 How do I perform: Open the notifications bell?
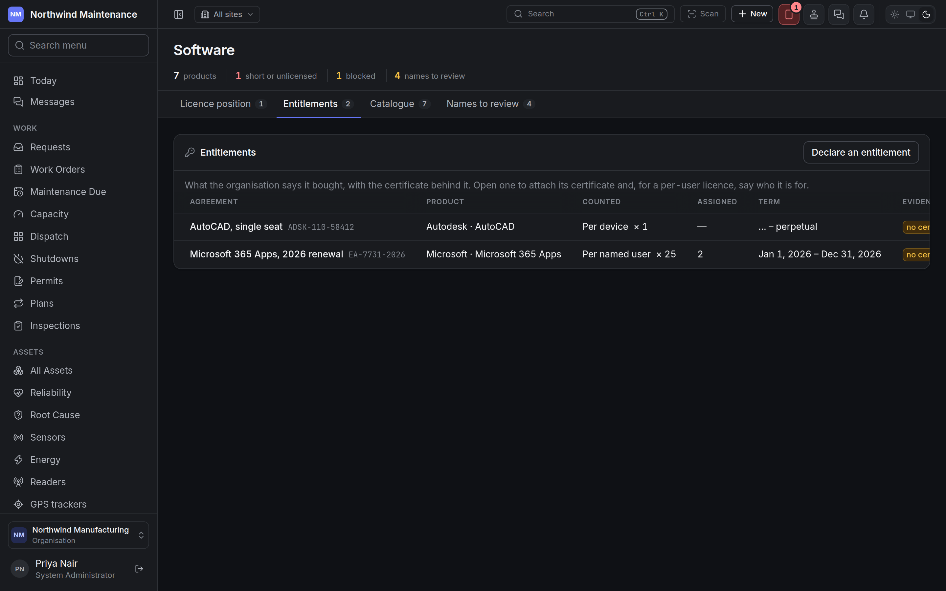pyautogui.click(x=864, y=14)
